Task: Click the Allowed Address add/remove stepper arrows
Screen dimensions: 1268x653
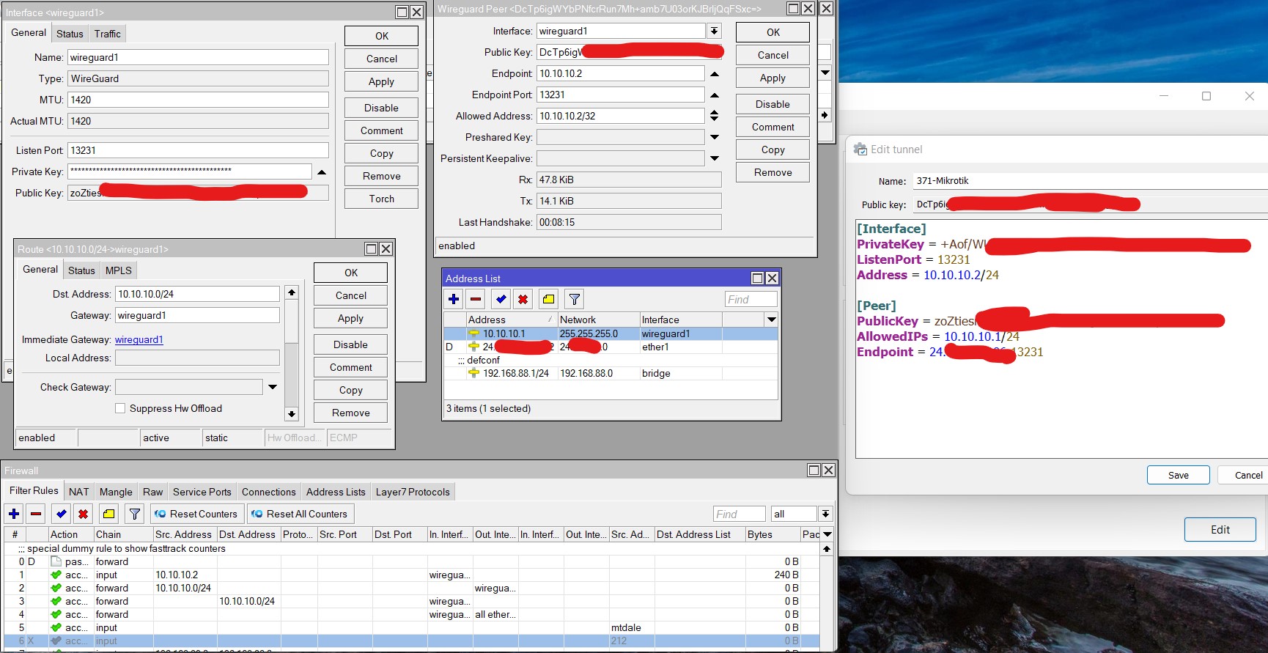Action: [x=715, y=116]
